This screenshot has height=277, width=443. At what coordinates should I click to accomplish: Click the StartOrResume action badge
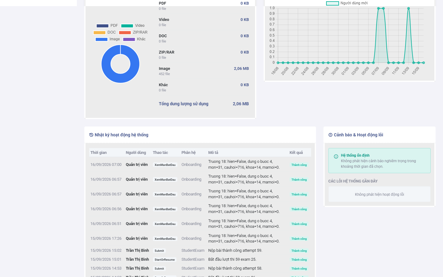(165, 260)
